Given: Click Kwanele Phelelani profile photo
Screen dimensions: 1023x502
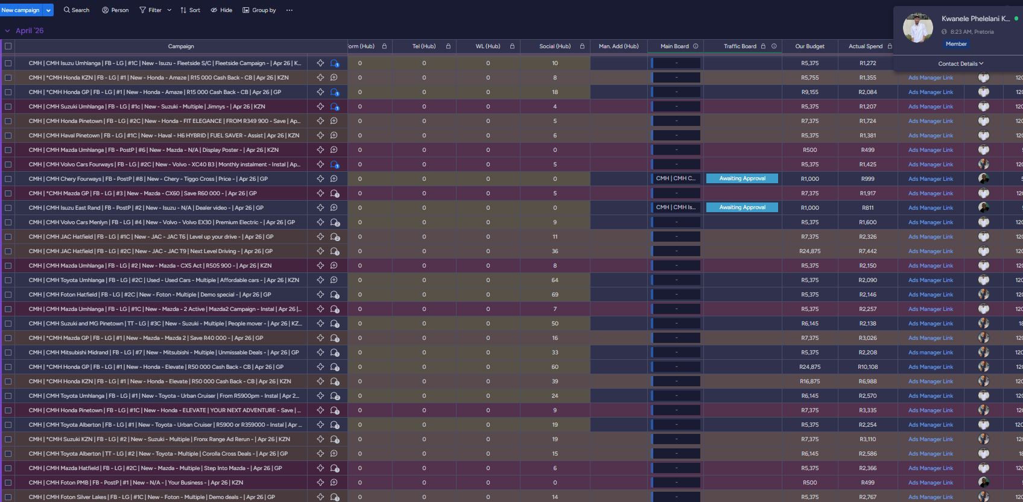Looking at the screenshot, I should click(x=918, y=28).
